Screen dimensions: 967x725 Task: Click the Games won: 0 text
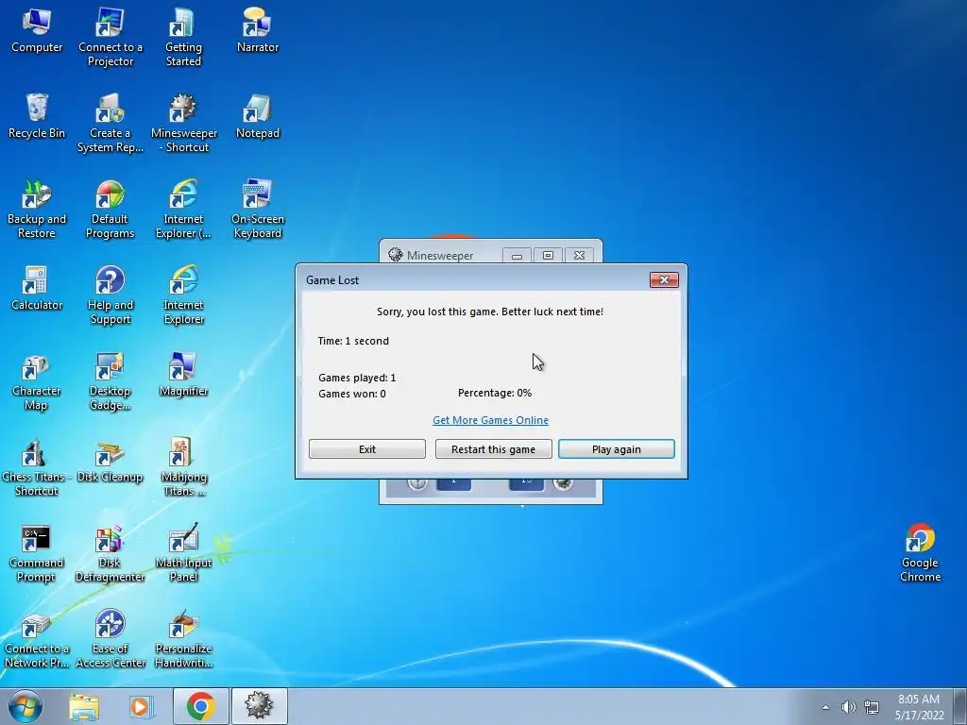point(352,394)
